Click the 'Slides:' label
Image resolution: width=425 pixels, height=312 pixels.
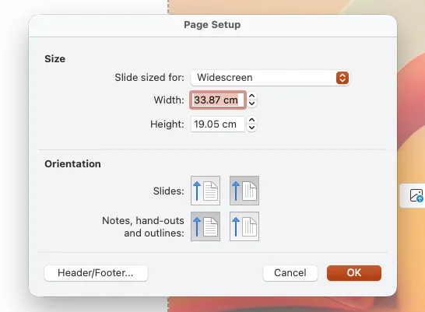click(169, 191)
